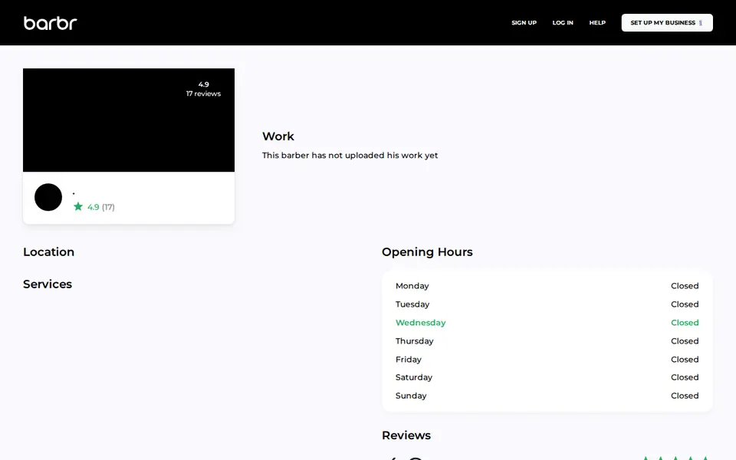Select Monday in opening hours

coord(412,286)
